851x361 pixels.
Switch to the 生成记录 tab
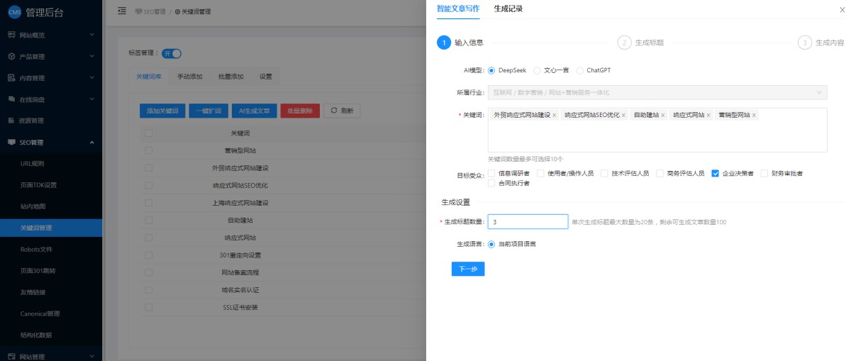click(x=508, y=9)
